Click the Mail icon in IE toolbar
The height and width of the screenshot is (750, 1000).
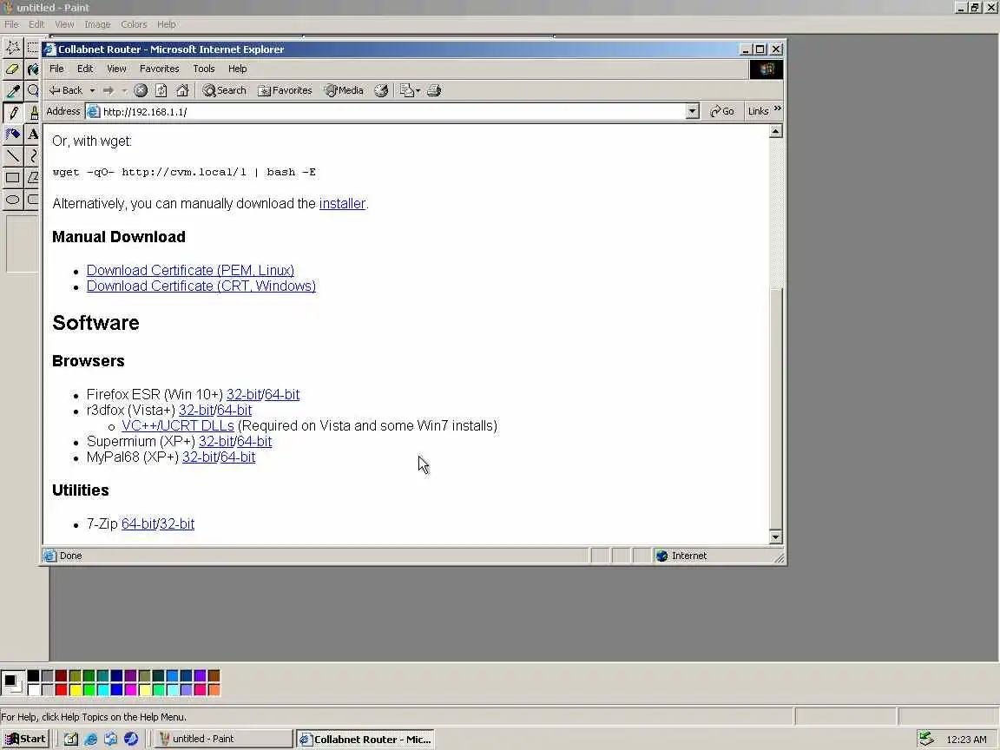pos(406,90)
